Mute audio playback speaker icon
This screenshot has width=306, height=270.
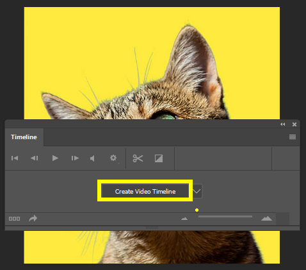tap(92, 158)
